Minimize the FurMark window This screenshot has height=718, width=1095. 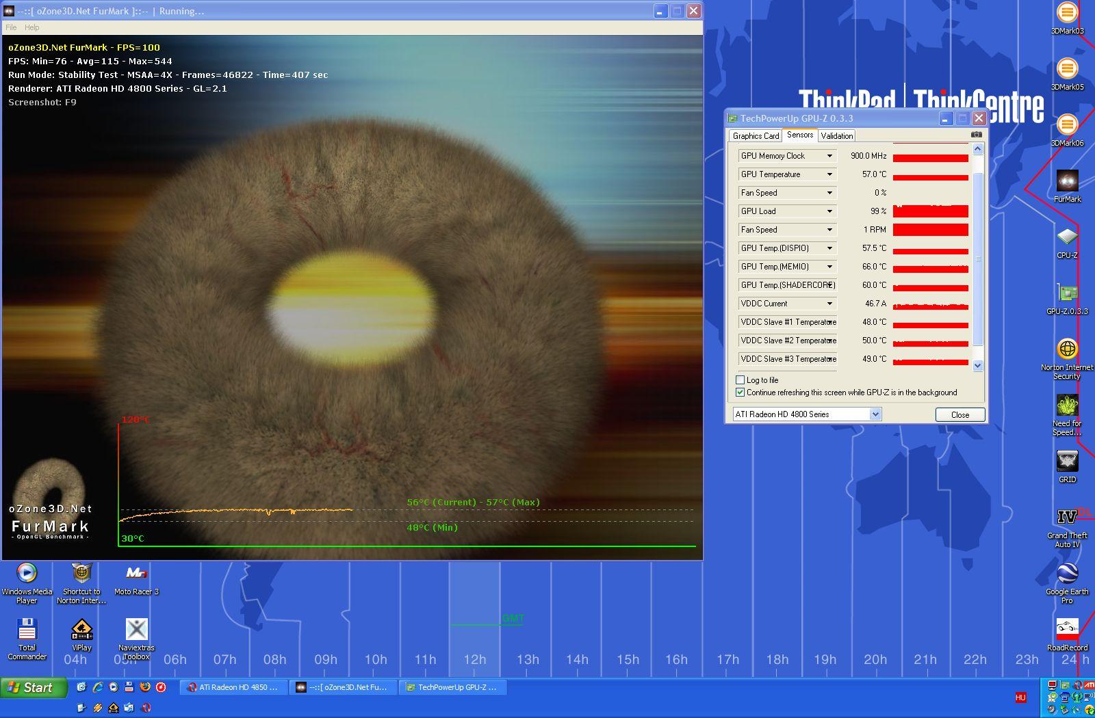[660, 11]
